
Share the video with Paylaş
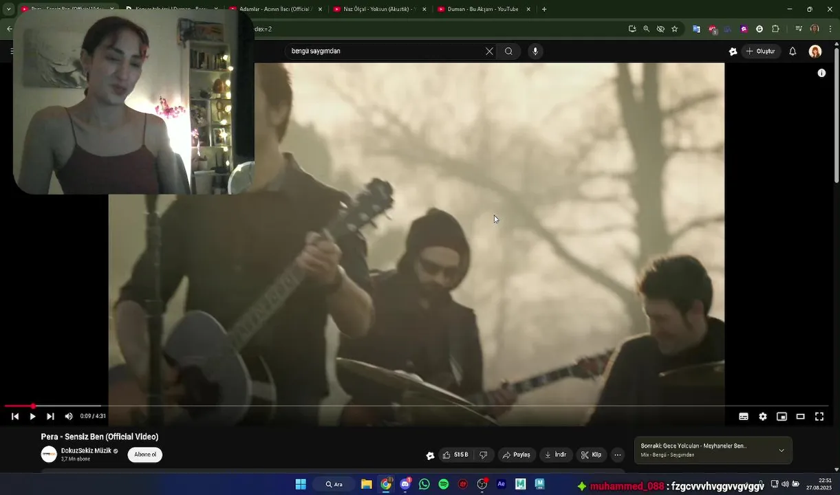(516, 455)
